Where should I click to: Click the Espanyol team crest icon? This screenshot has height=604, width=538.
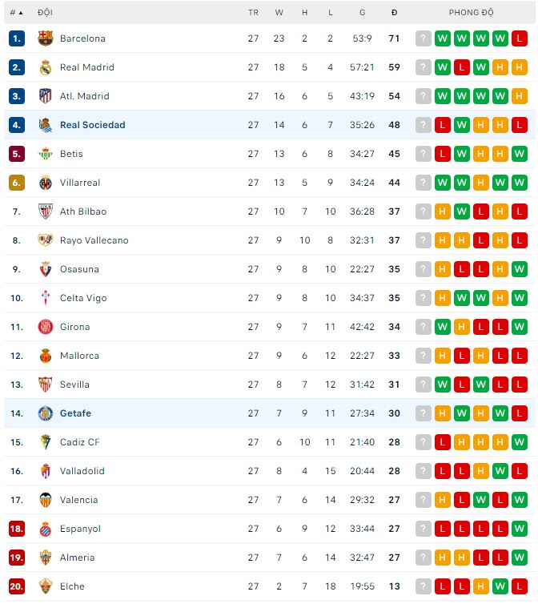coord(46,529)
